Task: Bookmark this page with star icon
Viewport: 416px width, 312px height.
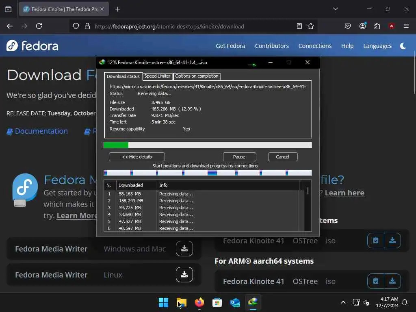Action: point(311,26)
